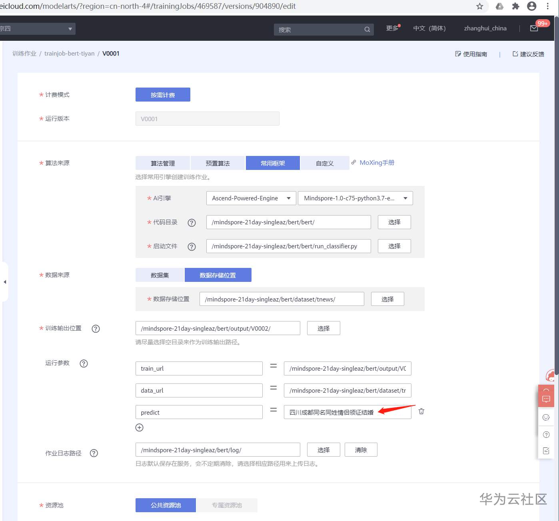Click the browser address bar URL
The image size is (559, 521).
click(x=148, y=6)
